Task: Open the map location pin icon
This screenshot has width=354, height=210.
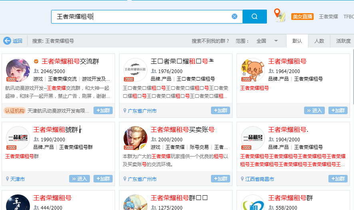Action: pos(279,15)
